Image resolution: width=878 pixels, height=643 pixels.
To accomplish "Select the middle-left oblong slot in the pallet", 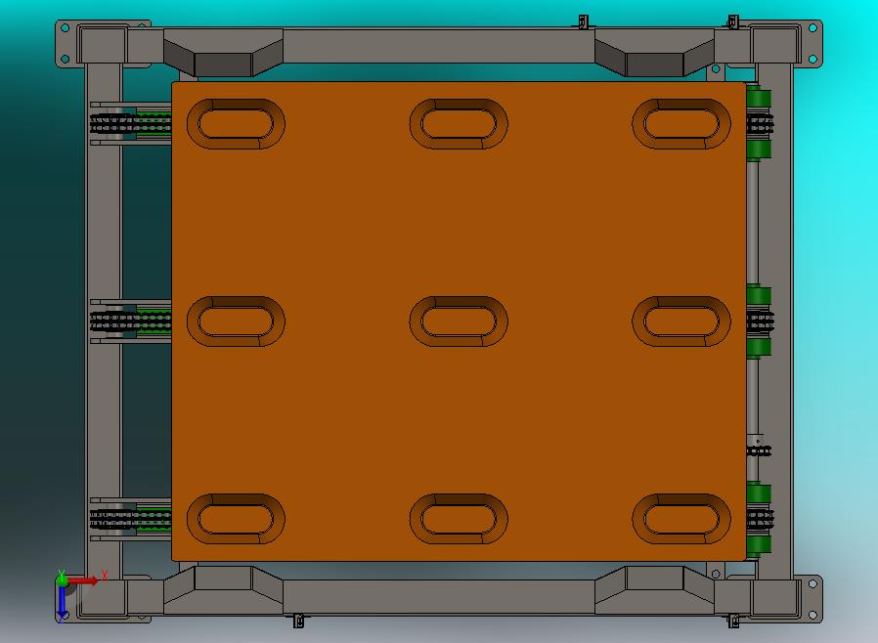I will [236, 321].
